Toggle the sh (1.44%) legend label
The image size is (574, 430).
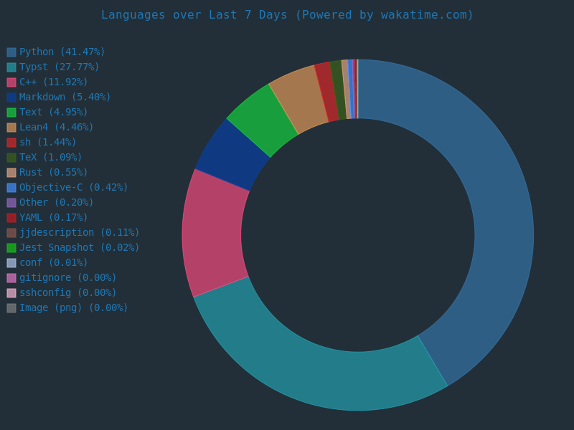pyautogui.click(x=47, y=143)
